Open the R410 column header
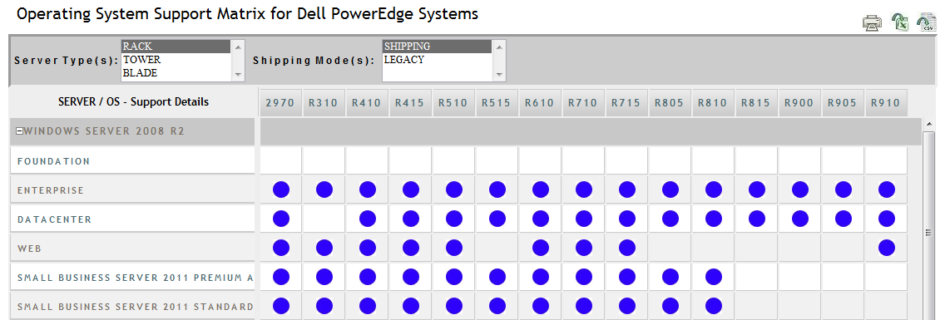This screenshot has width=940, height=320. (367, 103)
